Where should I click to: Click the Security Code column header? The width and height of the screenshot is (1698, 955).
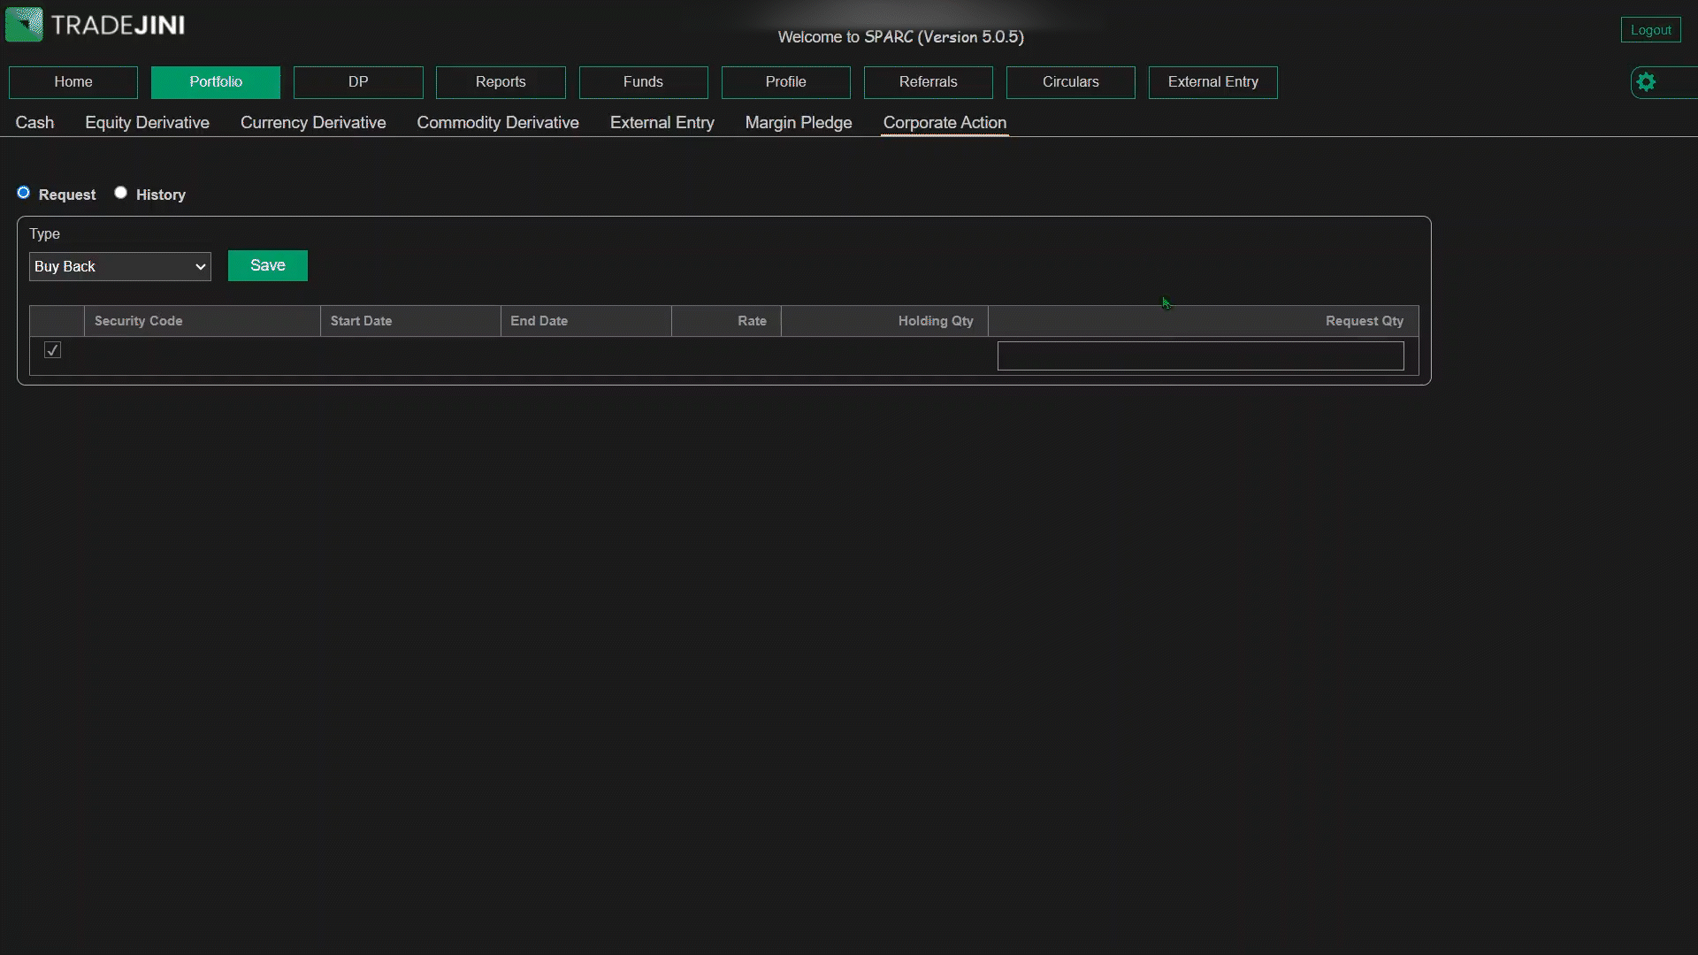click(139, 321)
